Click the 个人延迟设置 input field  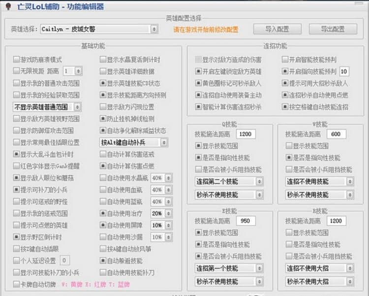(65, 261)
